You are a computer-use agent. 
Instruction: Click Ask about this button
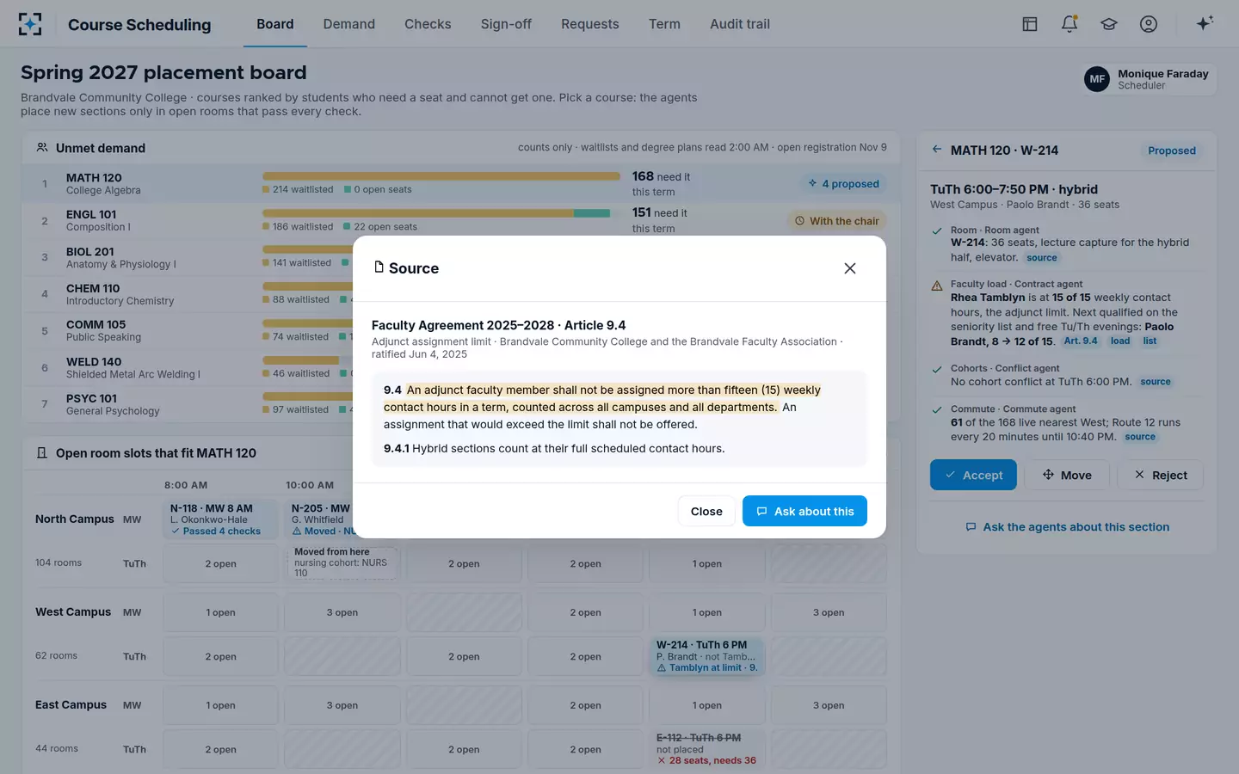tap(804, 511)
